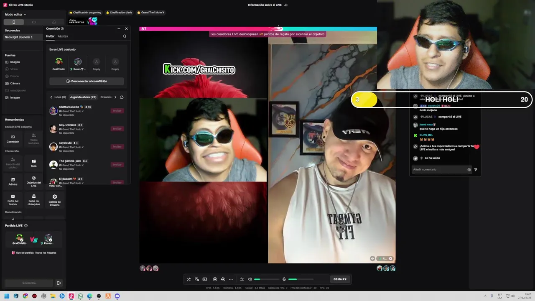Select the Cámara source
535x301 pixels.
click(x=15, y=83)
